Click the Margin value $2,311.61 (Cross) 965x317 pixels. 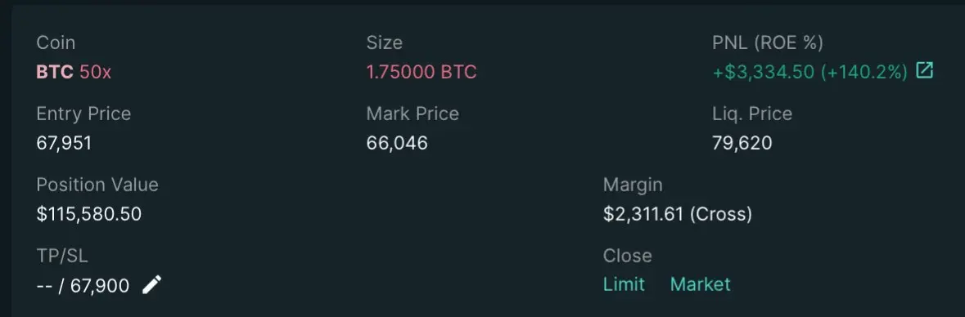[678, 214]
